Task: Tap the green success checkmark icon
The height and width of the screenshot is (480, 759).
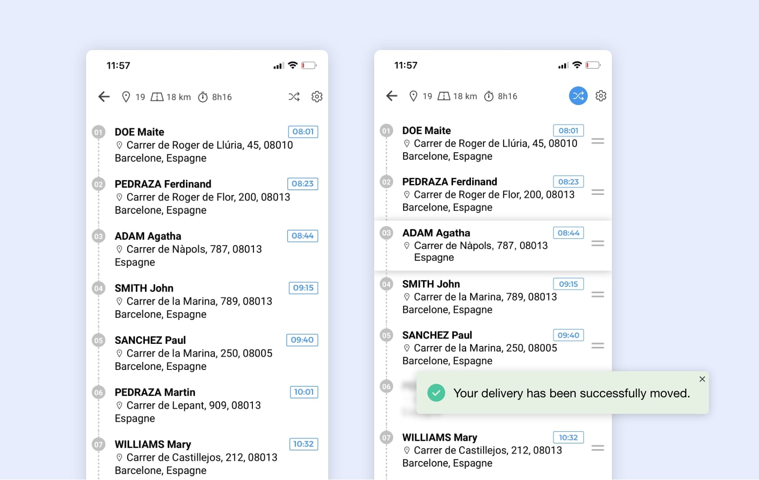Action: point(436,393)
